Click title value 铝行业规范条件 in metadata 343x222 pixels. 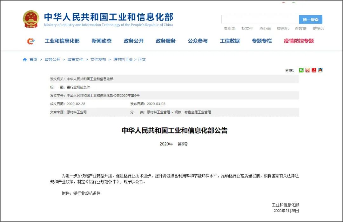point(78,87)
